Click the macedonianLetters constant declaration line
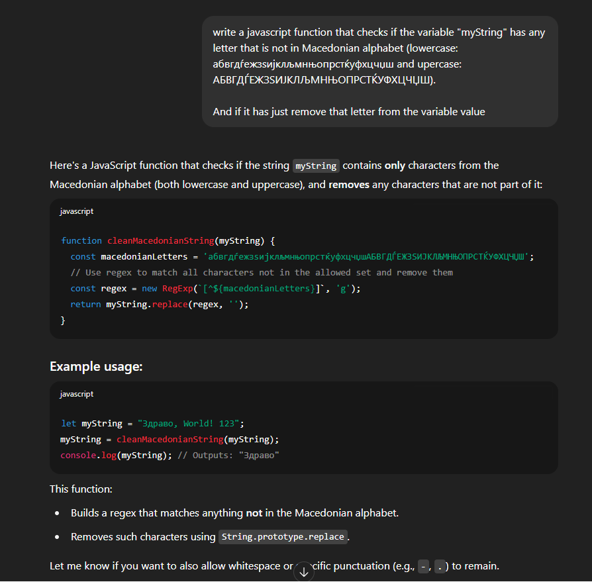Viewport: 592px width, 582px height. pyautogui.click(x=301, y=256)
